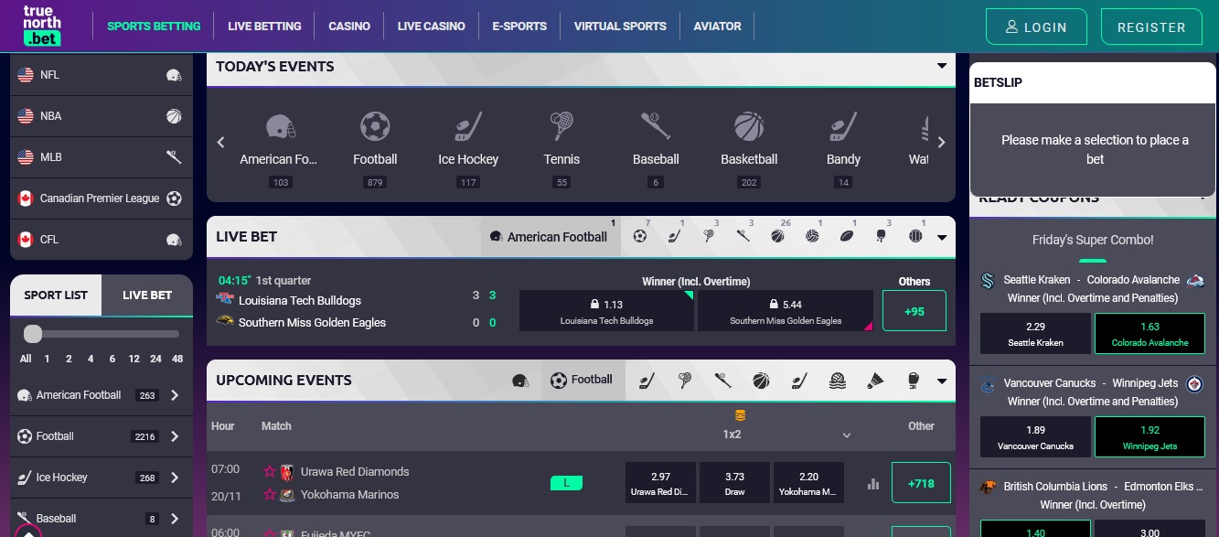Open Football tile with 879 events
The width and height of the screenshot is (1219, 537).
pos(375,149)
